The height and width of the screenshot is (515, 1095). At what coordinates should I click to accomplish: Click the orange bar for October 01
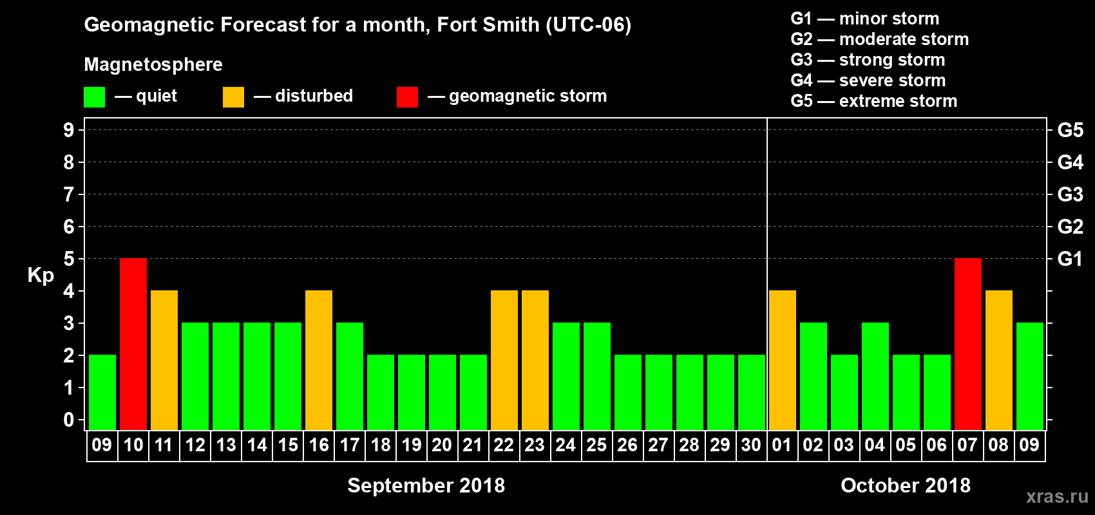click(783, 360)
